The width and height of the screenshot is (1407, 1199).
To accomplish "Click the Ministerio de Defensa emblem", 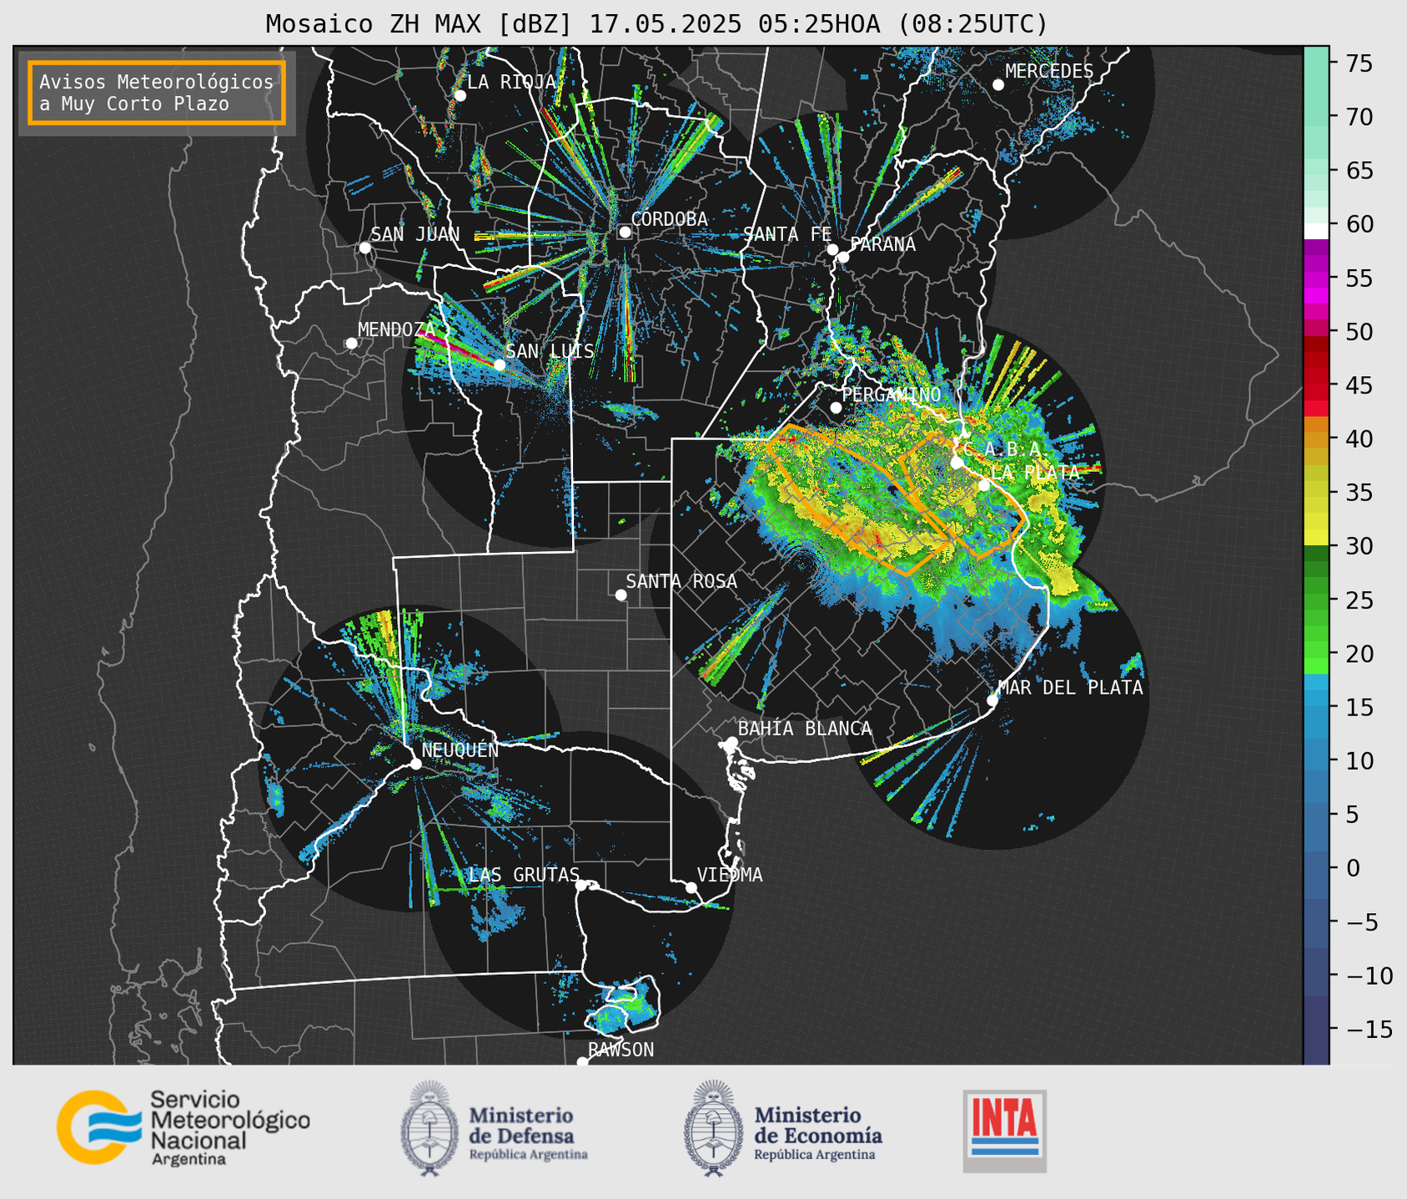I will coord(430,1128).
